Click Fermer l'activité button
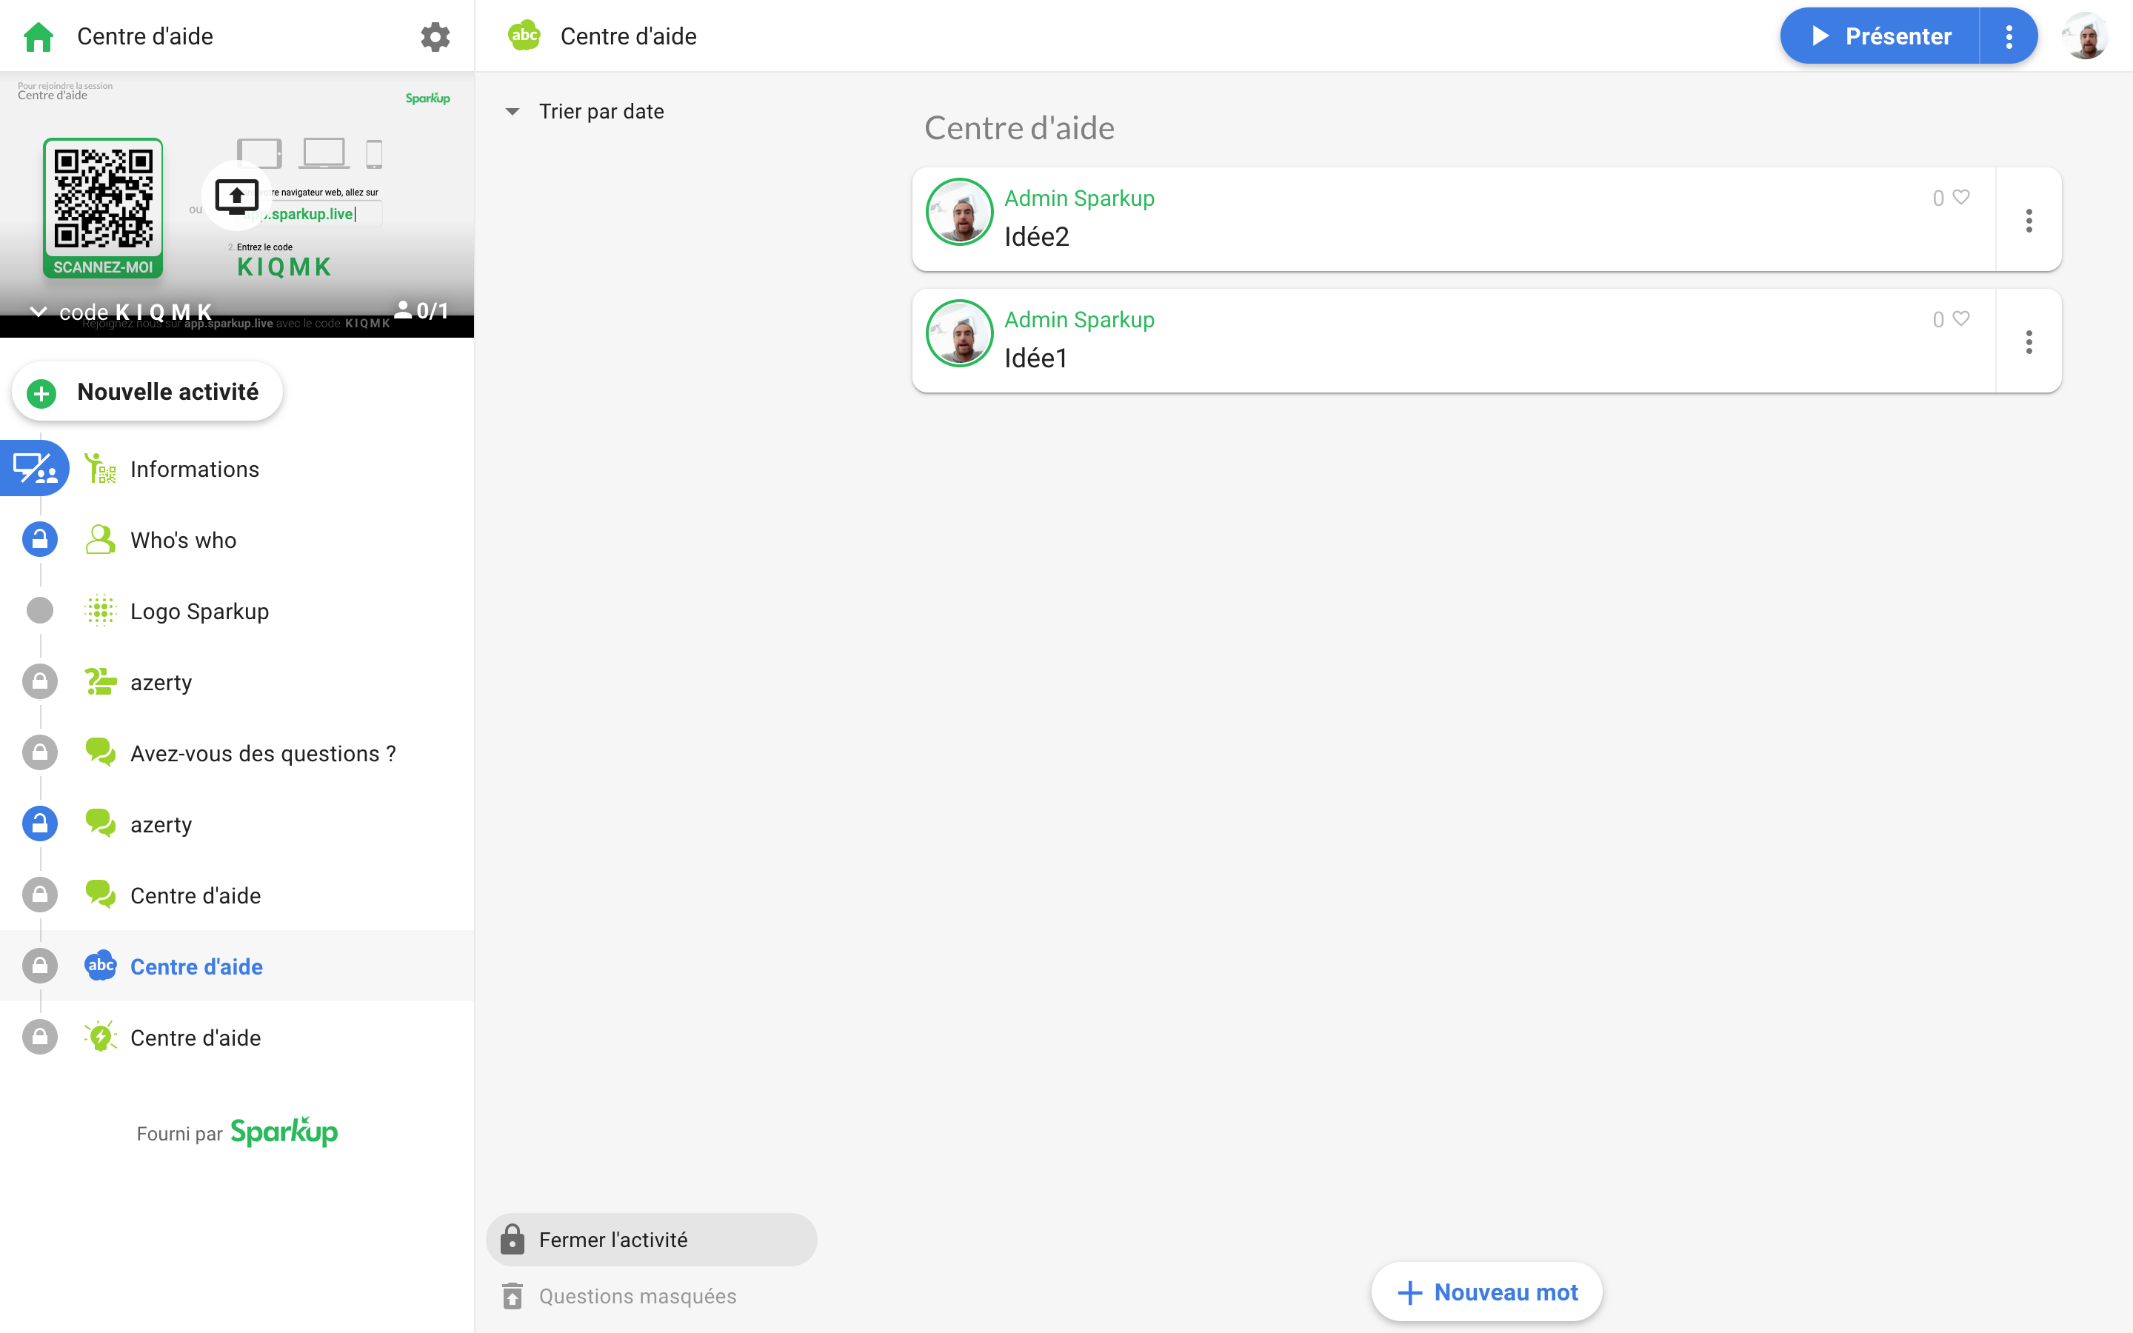The height and width of the screenshot is (1333, 2133). coord(651,1240)
